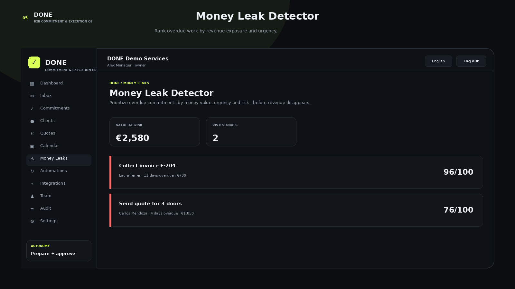Click the 96/100 risk score

click(x=458, y=172)
